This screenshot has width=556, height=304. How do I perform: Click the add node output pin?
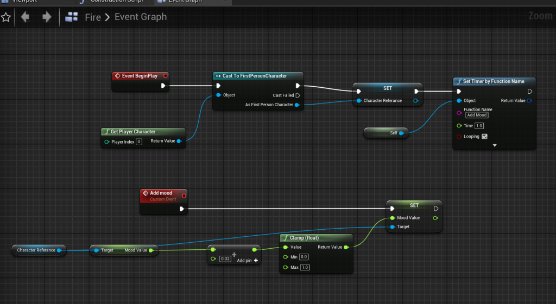tap(254, 250)
